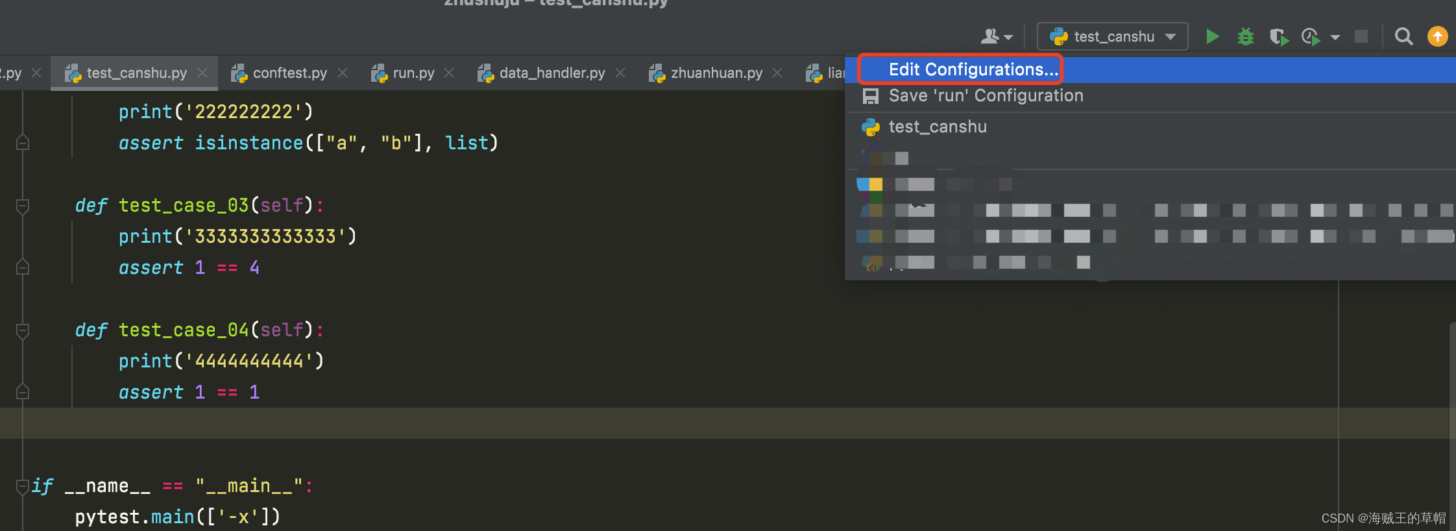Place cursor in test_case_03 definition
The width and height of the screenshot is (1456, 531).
pyautogui.click(x=199, y=205)
